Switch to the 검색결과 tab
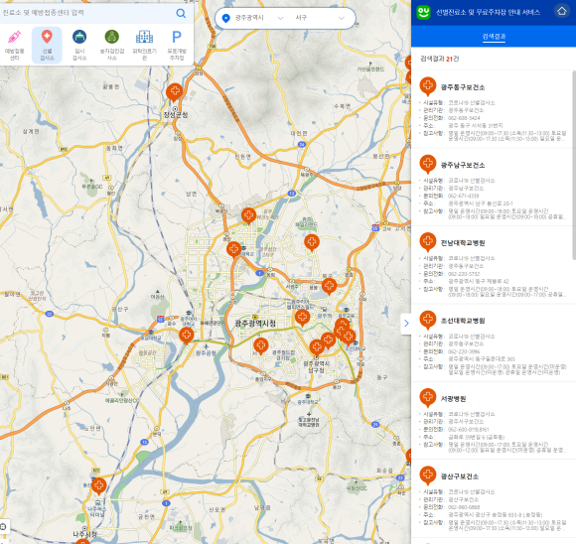Screen dimensions: 576x544 point(494,37)
